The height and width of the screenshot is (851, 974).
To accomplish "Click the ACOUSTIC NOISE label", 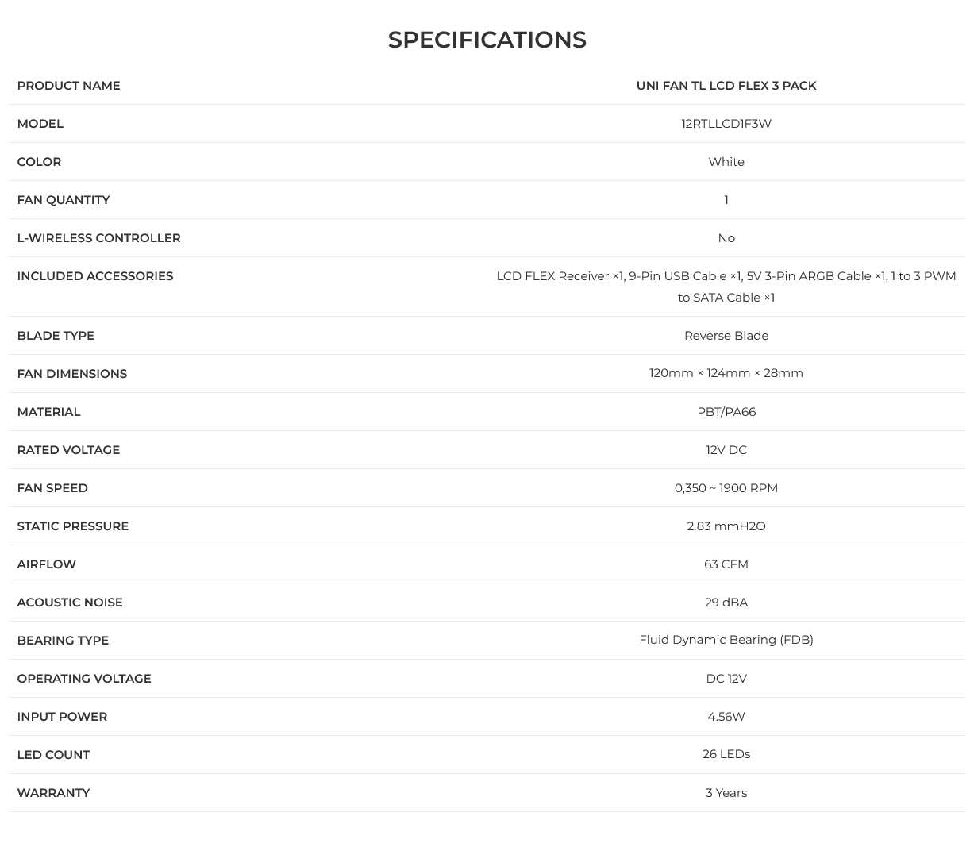I will (x=70, y=603).
